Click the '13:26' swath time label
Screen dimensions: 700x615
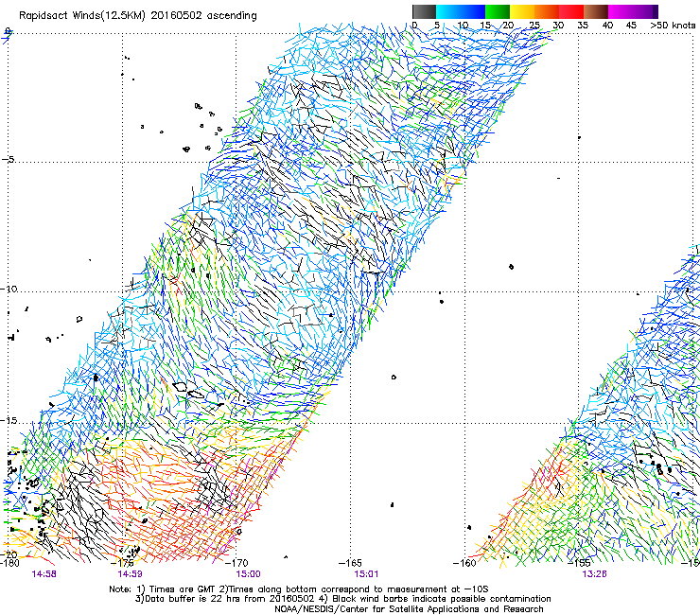coord(594,574)
